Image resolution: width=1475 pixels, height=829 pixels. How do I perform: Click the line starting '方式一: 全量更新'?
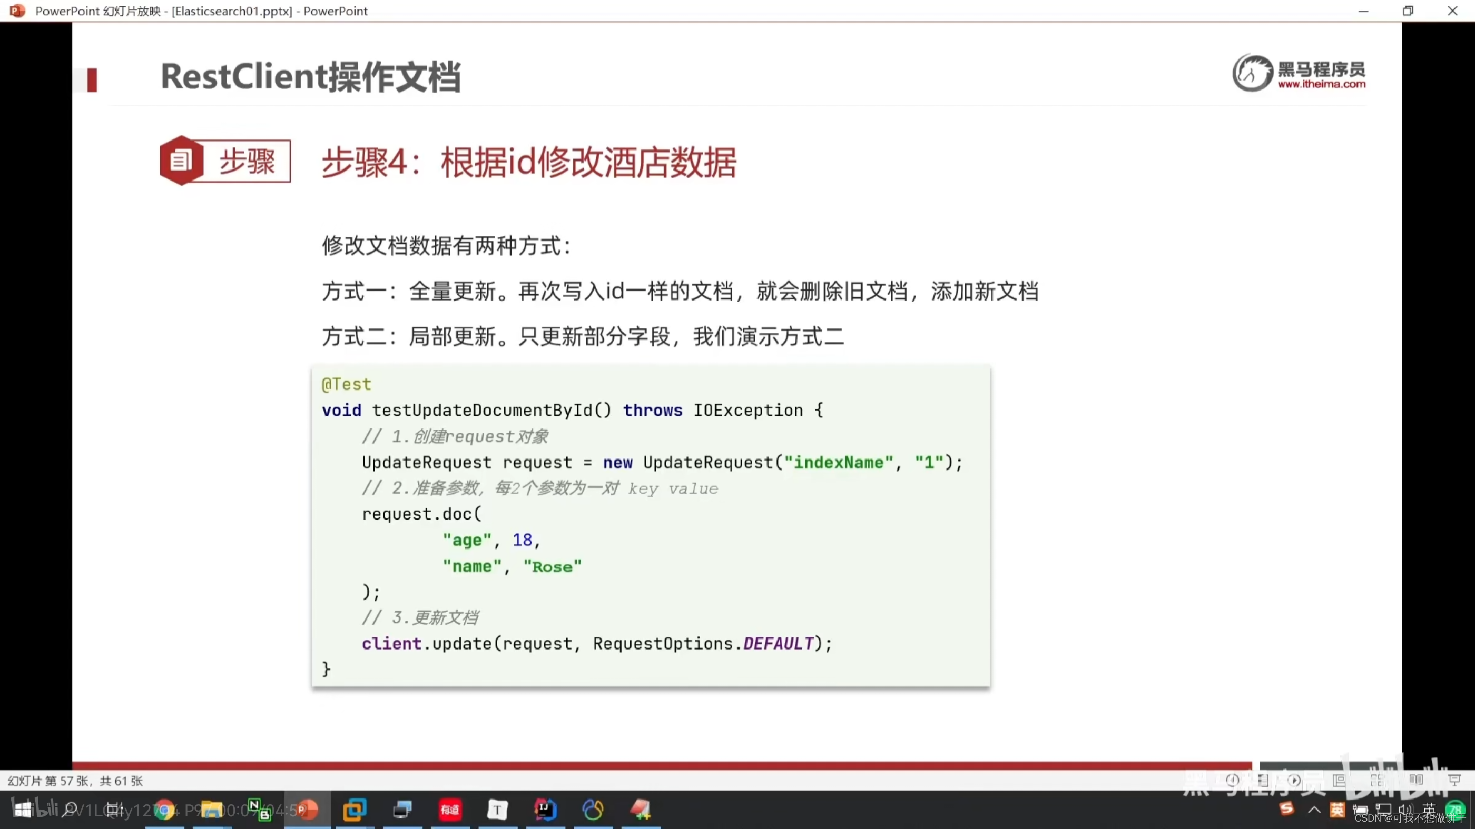tap(680, 291)
